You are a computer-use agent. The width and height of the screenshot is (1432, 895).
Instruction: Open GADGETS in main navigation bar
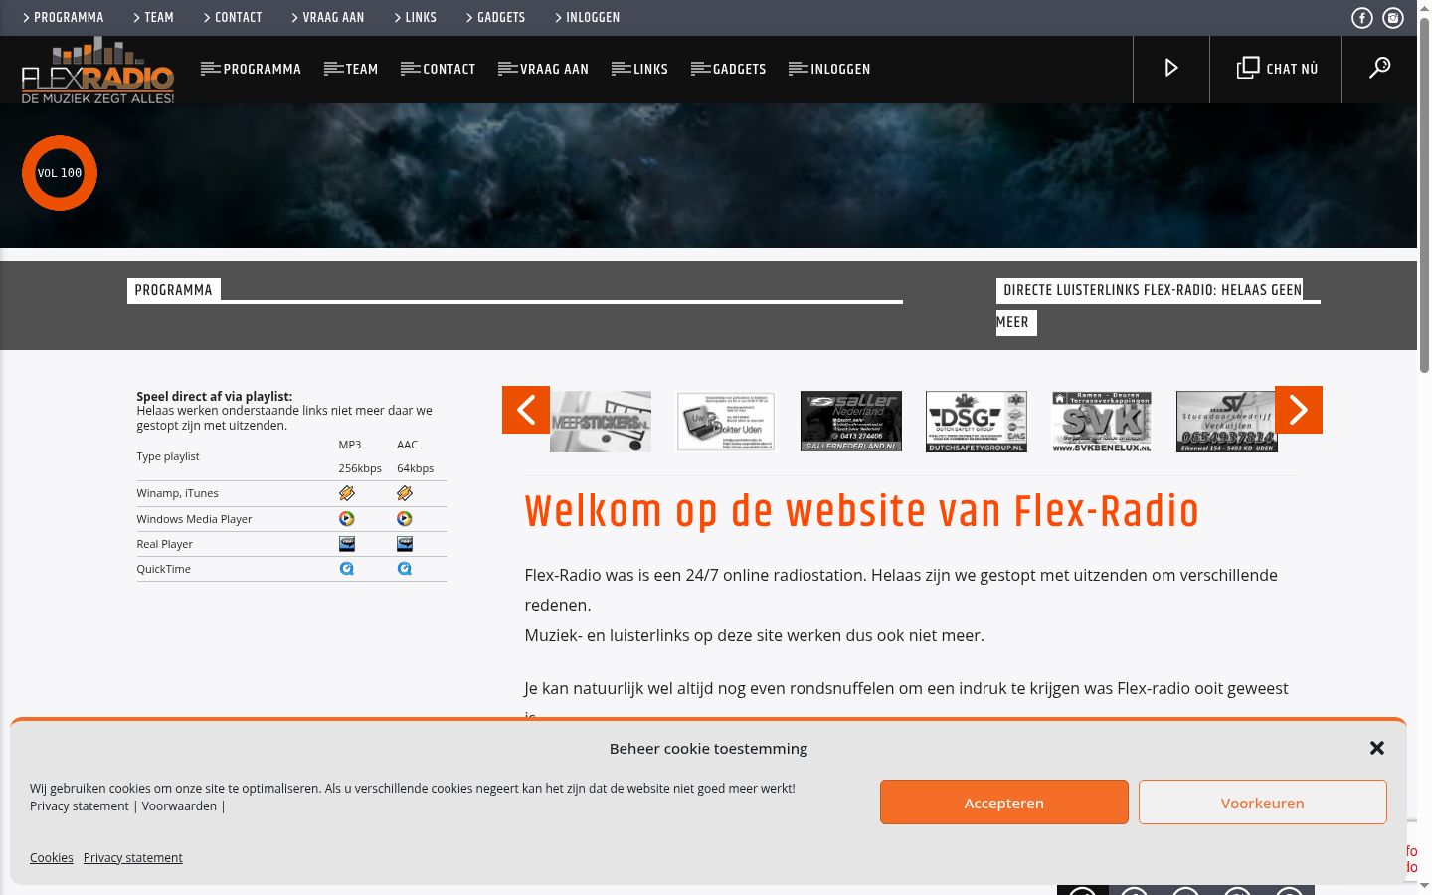tap(729, 69)
